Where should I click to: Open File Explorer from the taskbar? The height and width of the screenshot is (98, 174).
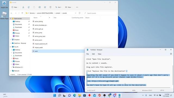click(x=79, y=95)
